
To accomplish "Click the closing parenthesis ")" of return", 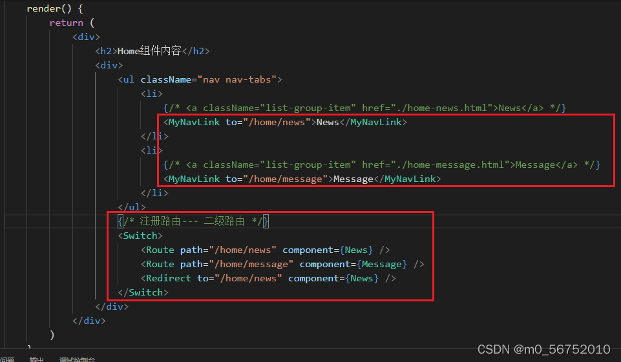I will 52,335.
